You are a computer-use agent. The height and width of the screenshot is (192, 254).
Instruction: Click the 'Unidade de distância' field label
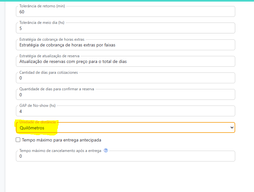pyautogui.click(x=38, y=122)
